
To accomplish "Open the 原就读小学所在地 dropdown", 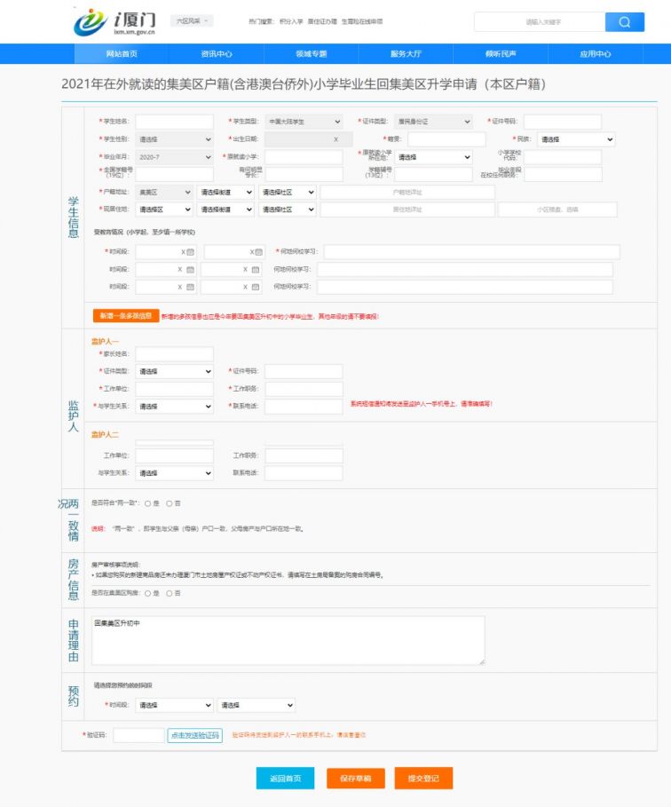I will click(x=433, y=157).
